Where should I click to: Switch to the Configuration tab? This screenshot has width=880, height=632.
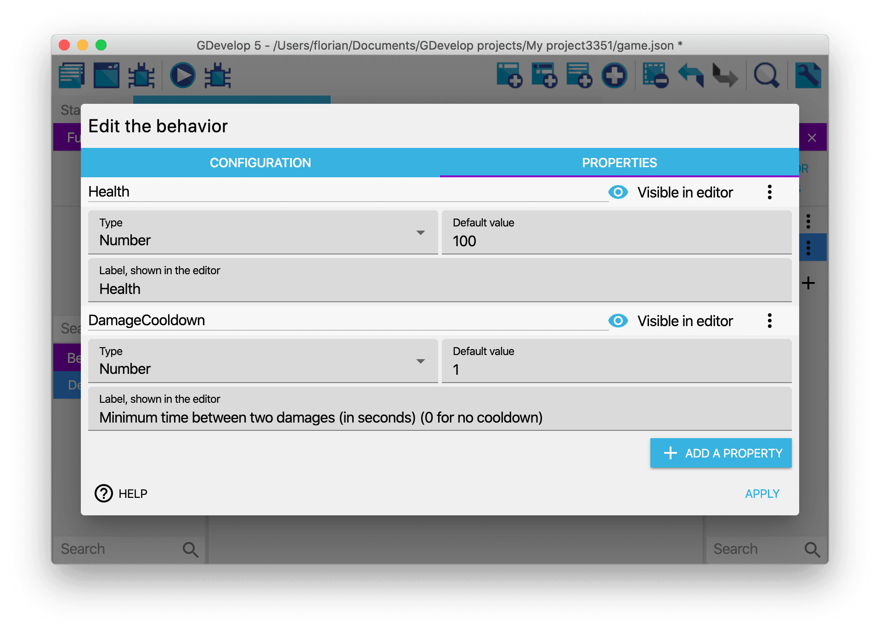(260, 163)
